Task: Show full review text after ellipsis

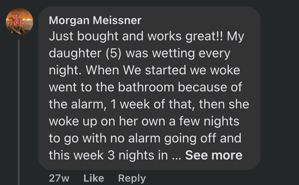Action: click(214, 155)
